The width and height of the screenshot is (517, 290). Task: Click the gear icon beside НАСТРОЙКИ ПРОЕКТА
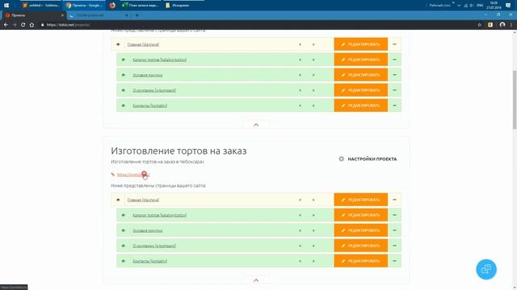[x=341, y=159]
